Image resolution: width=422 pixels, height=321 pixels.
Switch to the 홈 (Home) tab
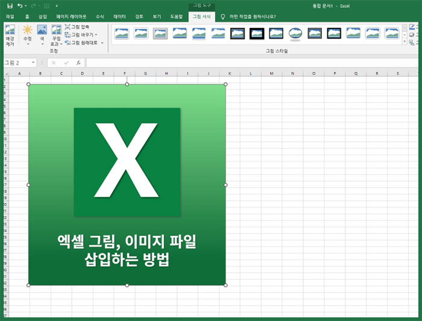[x=27, y=16]
